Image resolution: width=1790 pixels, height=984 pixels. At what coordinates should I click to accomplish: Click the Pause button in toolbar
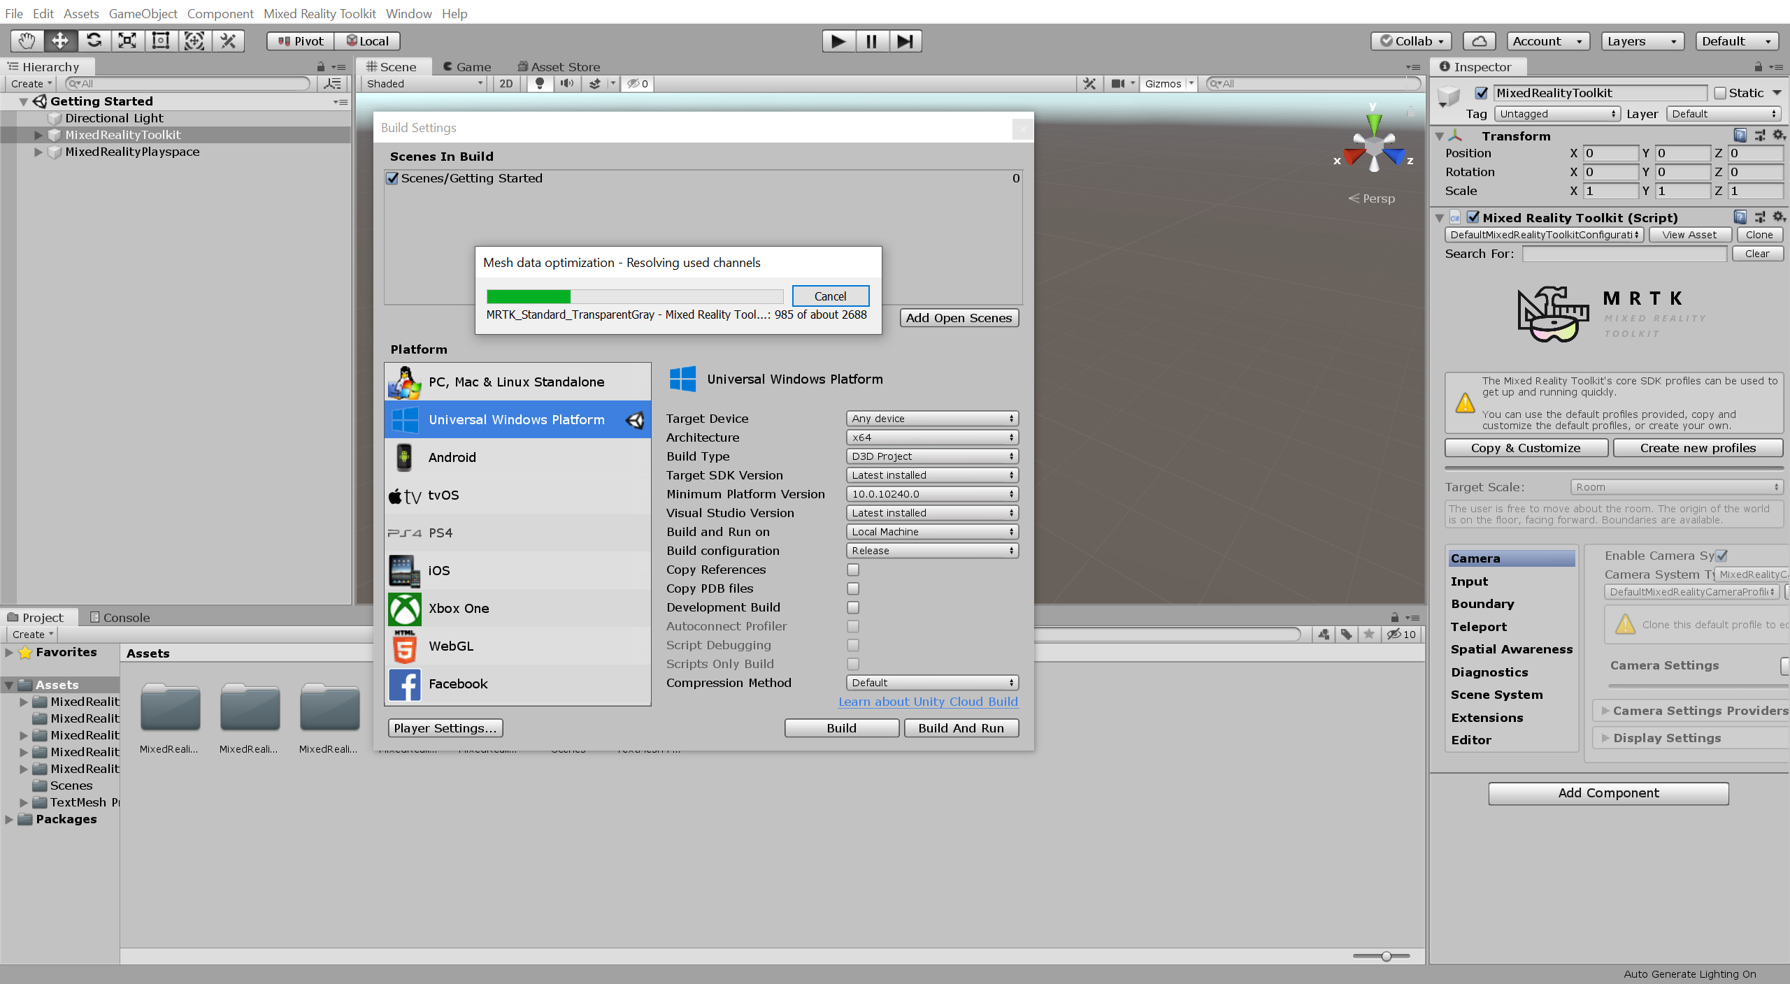869,40
